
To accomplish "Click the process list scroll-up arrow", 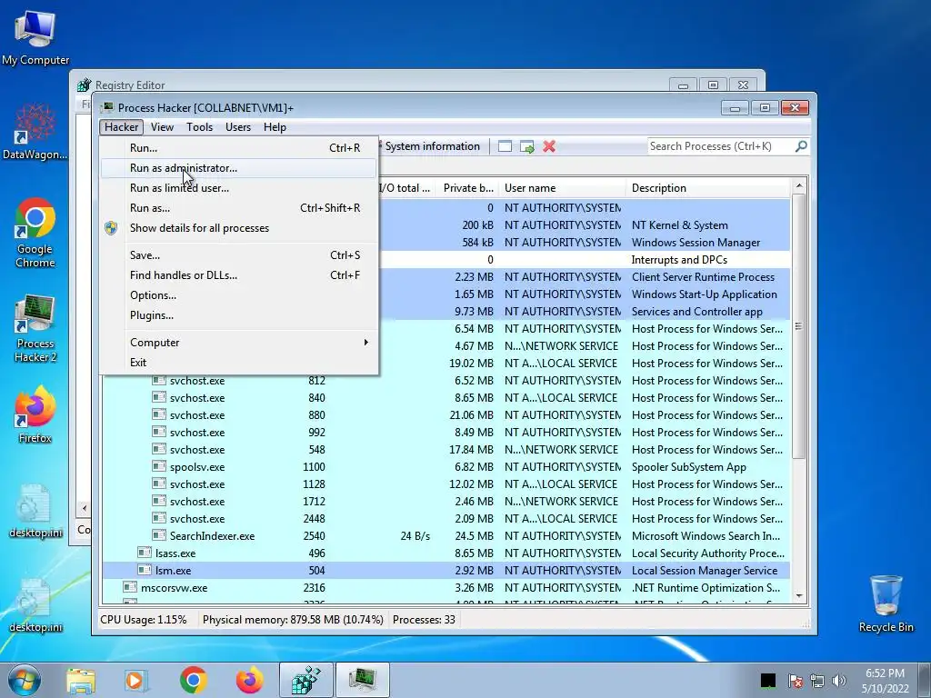I will [799, 185].
